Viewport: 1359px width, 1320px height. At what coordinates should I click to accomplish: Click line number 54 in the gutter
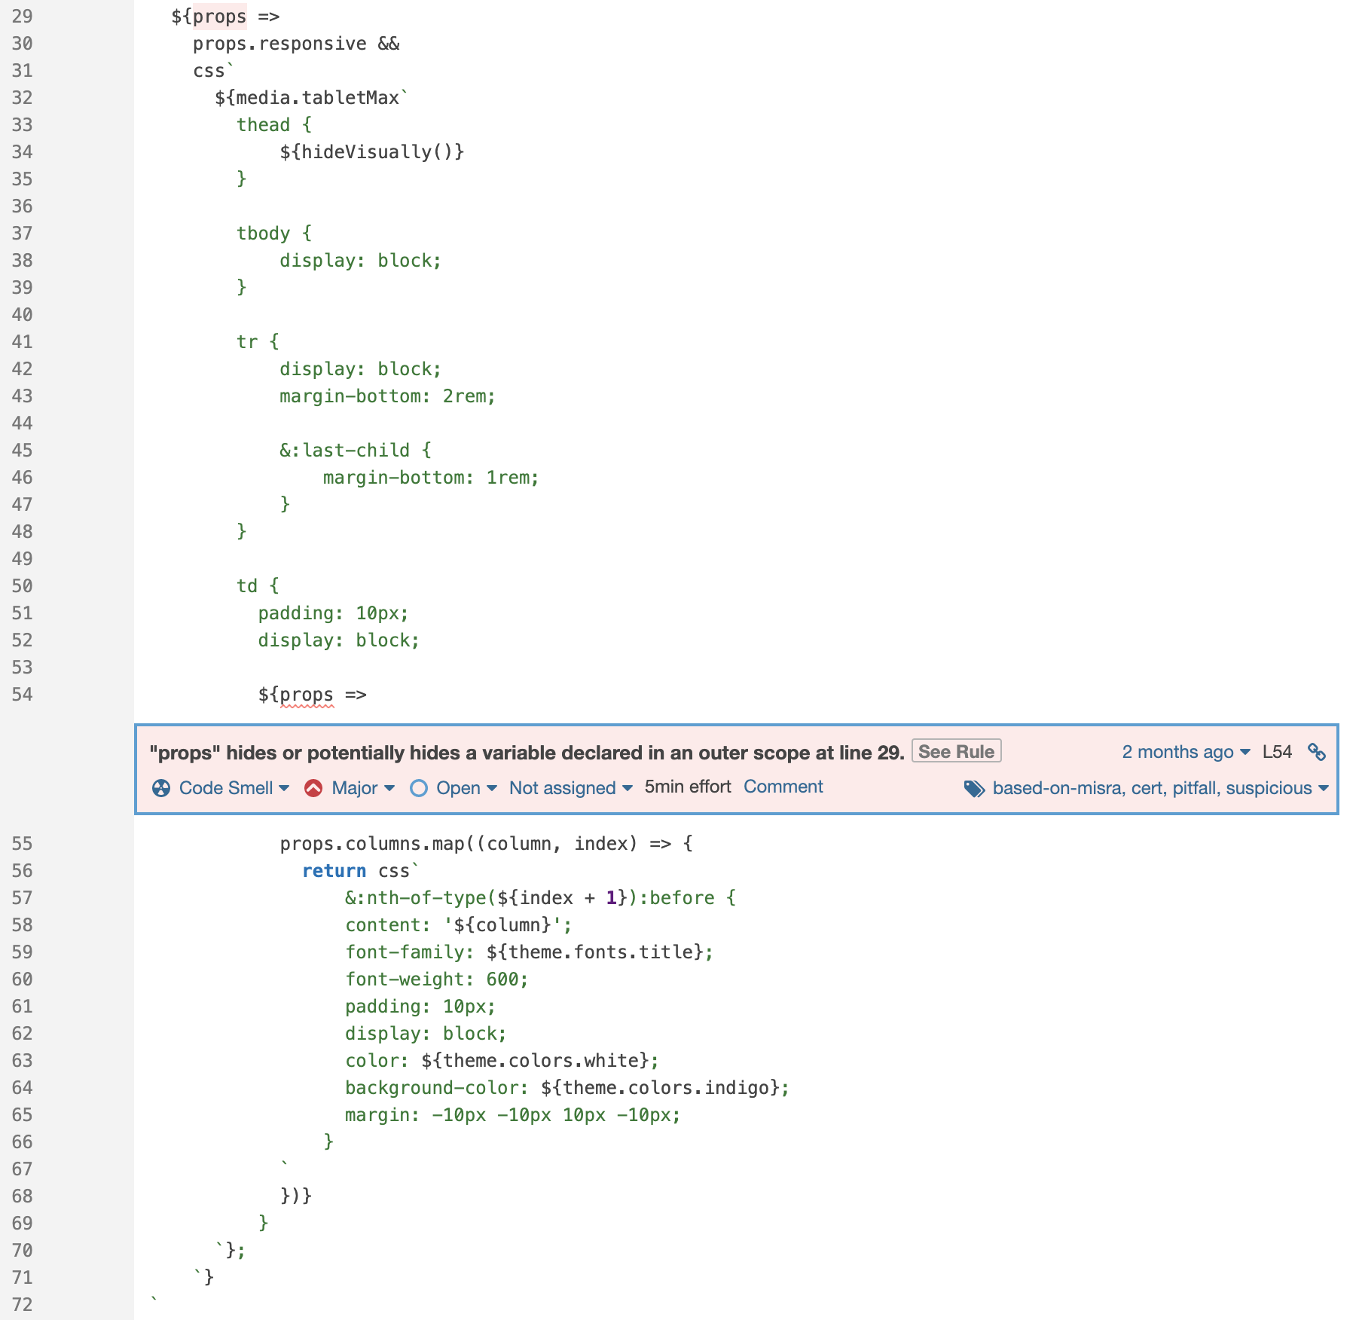tap(23, 695)
